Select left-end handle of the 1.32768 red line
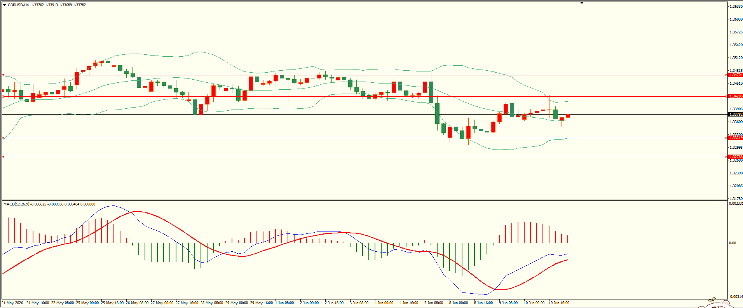Viewport: 743px width, 308px height. tap(3, 157)
